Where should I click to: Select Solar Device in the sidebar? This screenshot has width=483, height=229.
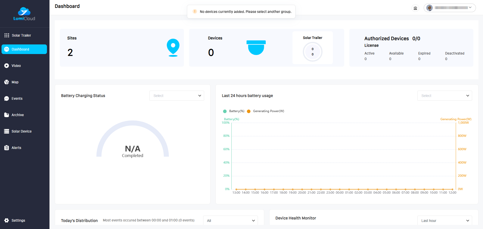tap(21, 131)
